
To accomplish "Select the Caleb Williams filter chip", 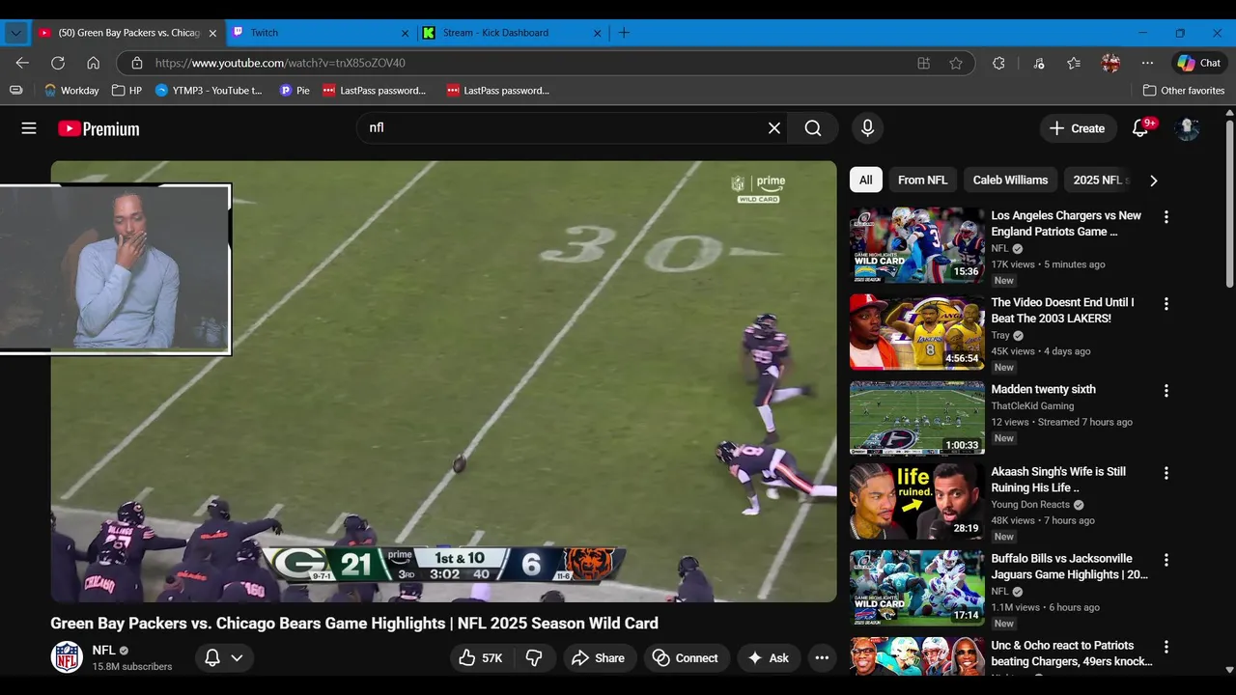I will click(1010, 180).
